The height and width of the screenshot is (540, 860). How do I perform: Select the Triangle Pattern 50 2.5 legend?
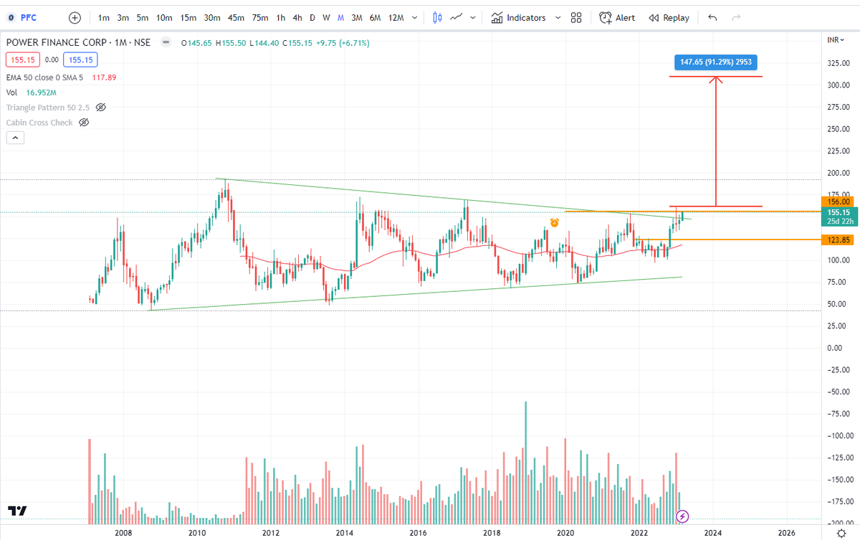48,107
